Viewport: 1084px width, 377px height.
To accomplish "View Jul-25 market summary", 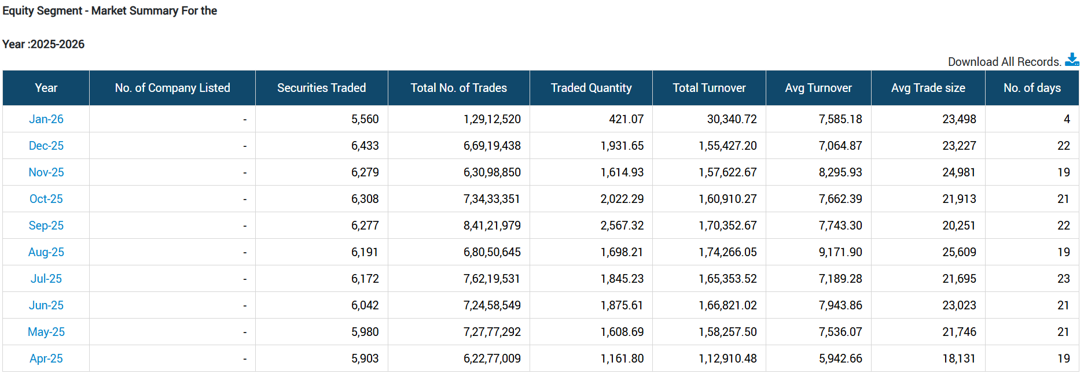I will coord(46,279).
